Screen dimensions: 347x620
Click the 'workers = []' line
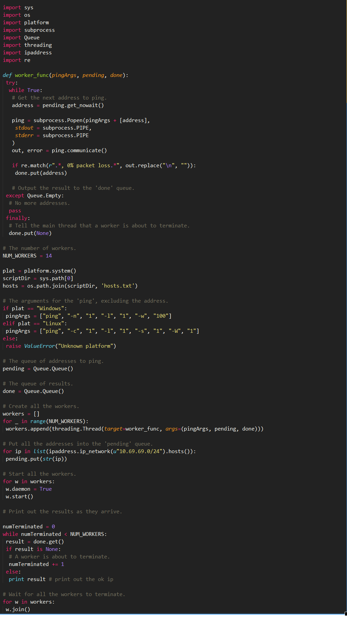(21, 414)
